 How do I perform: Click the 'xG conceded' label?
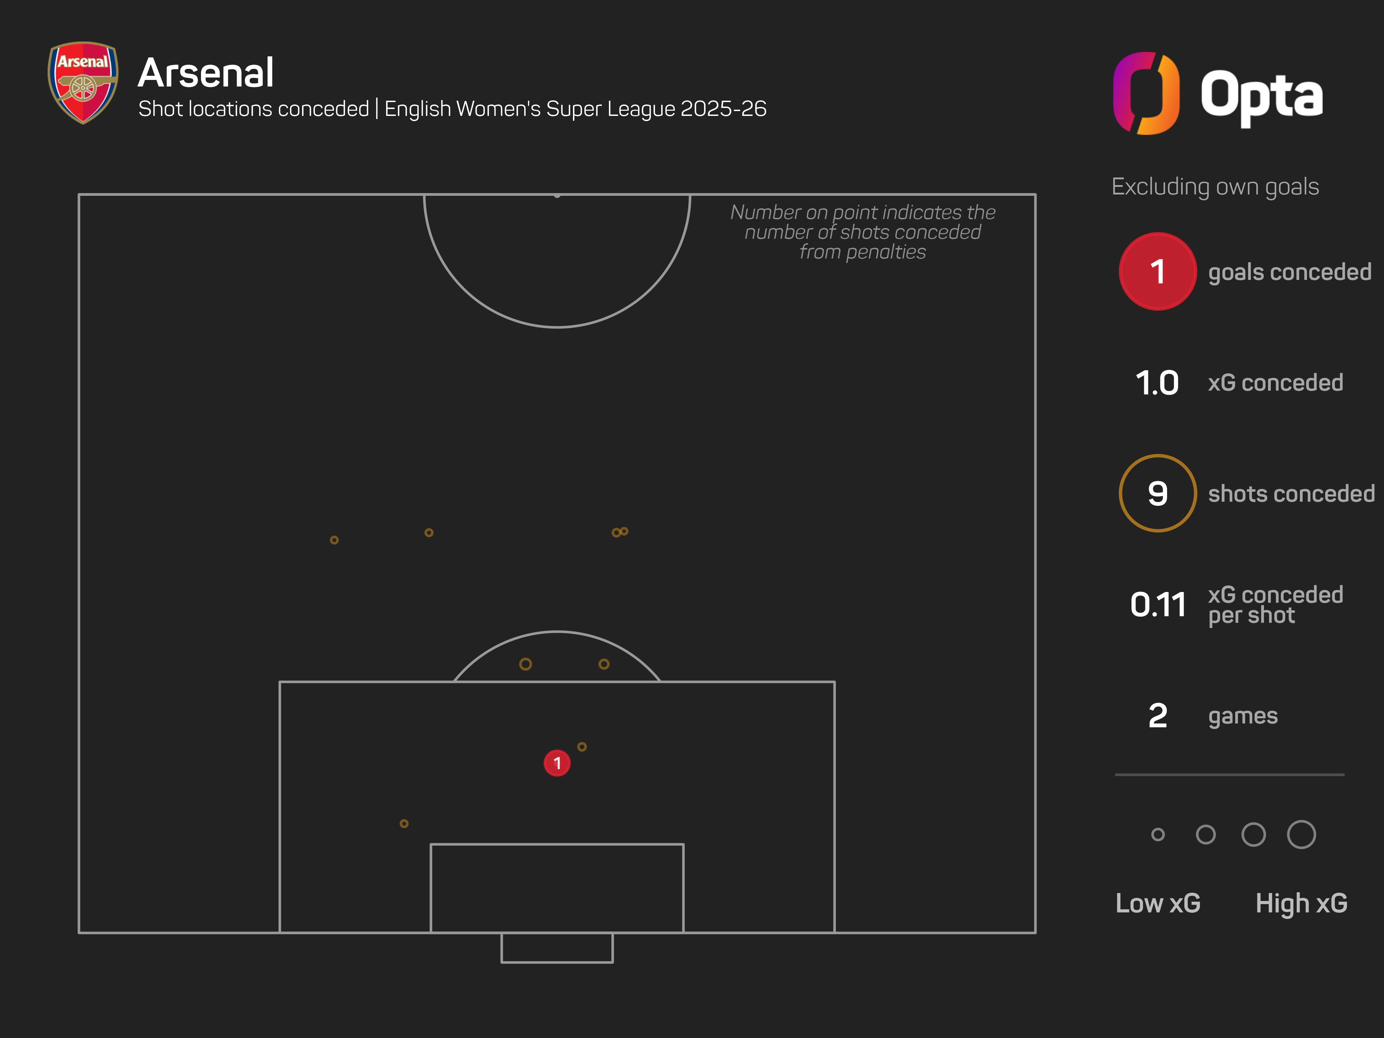(1275, 383)
